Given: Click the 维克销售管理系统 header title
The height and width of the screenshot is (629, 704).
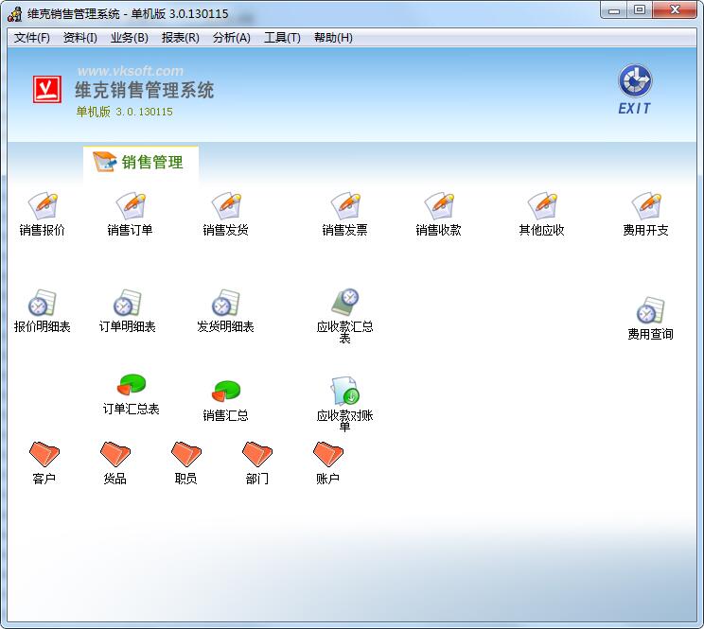Looking at the screenshot, I should coord(144,90).
